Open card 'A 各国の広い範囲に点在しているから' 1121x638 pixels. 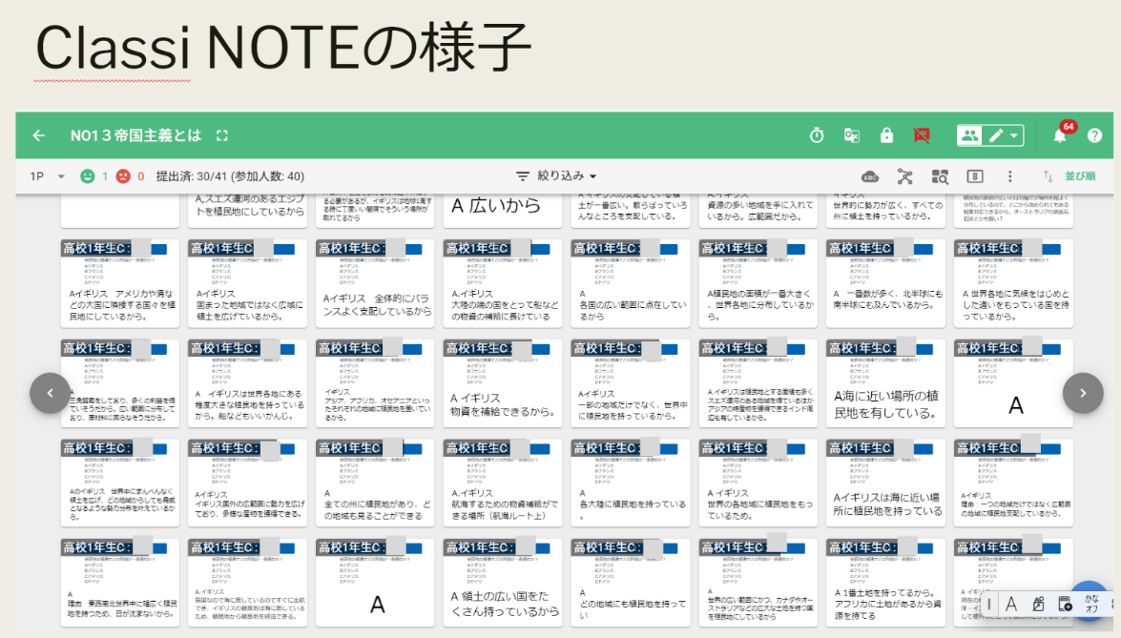pyautogui.click(x=631, y=283)
